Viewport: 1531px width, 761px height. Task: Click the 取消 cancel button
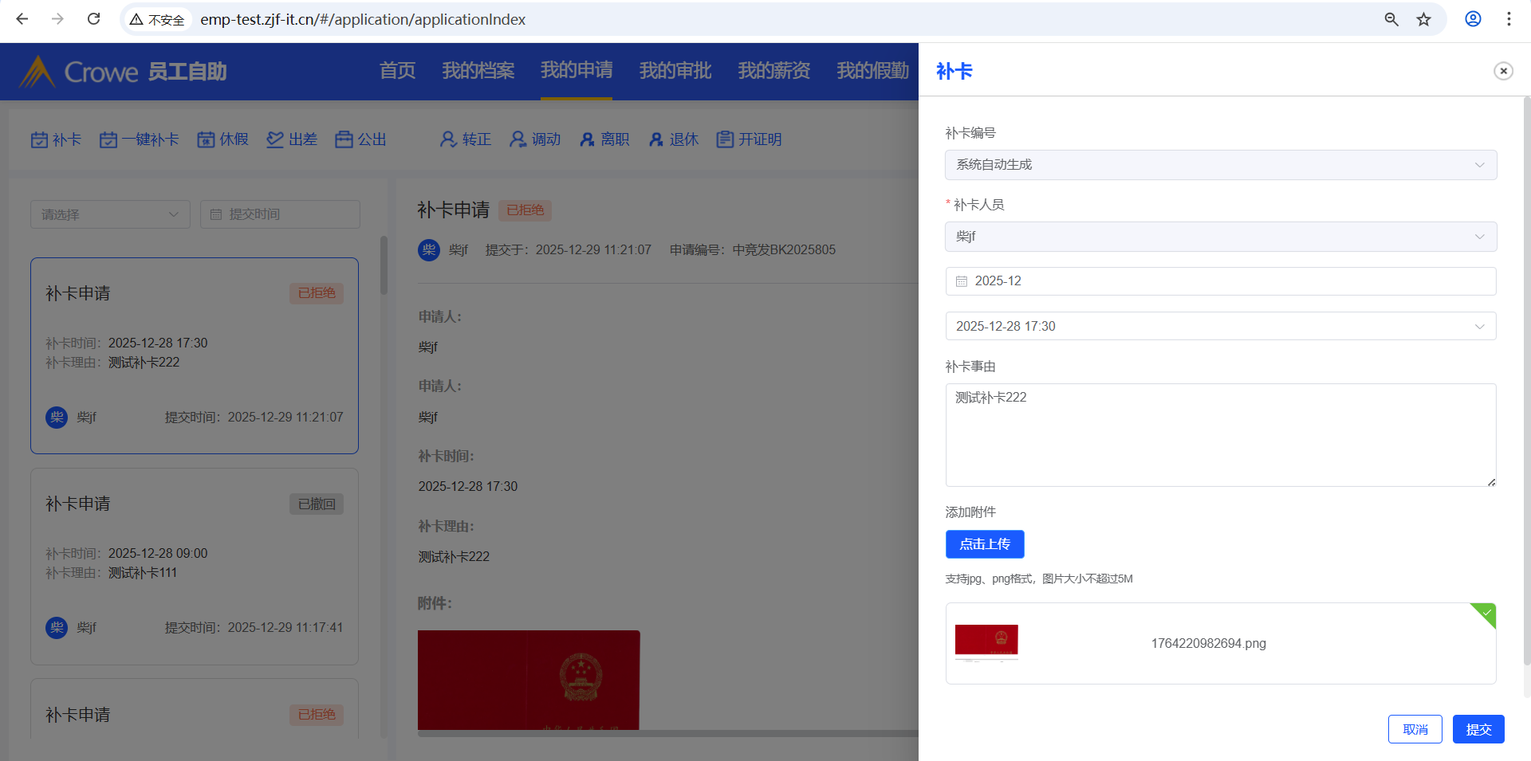coord(1415,729)
